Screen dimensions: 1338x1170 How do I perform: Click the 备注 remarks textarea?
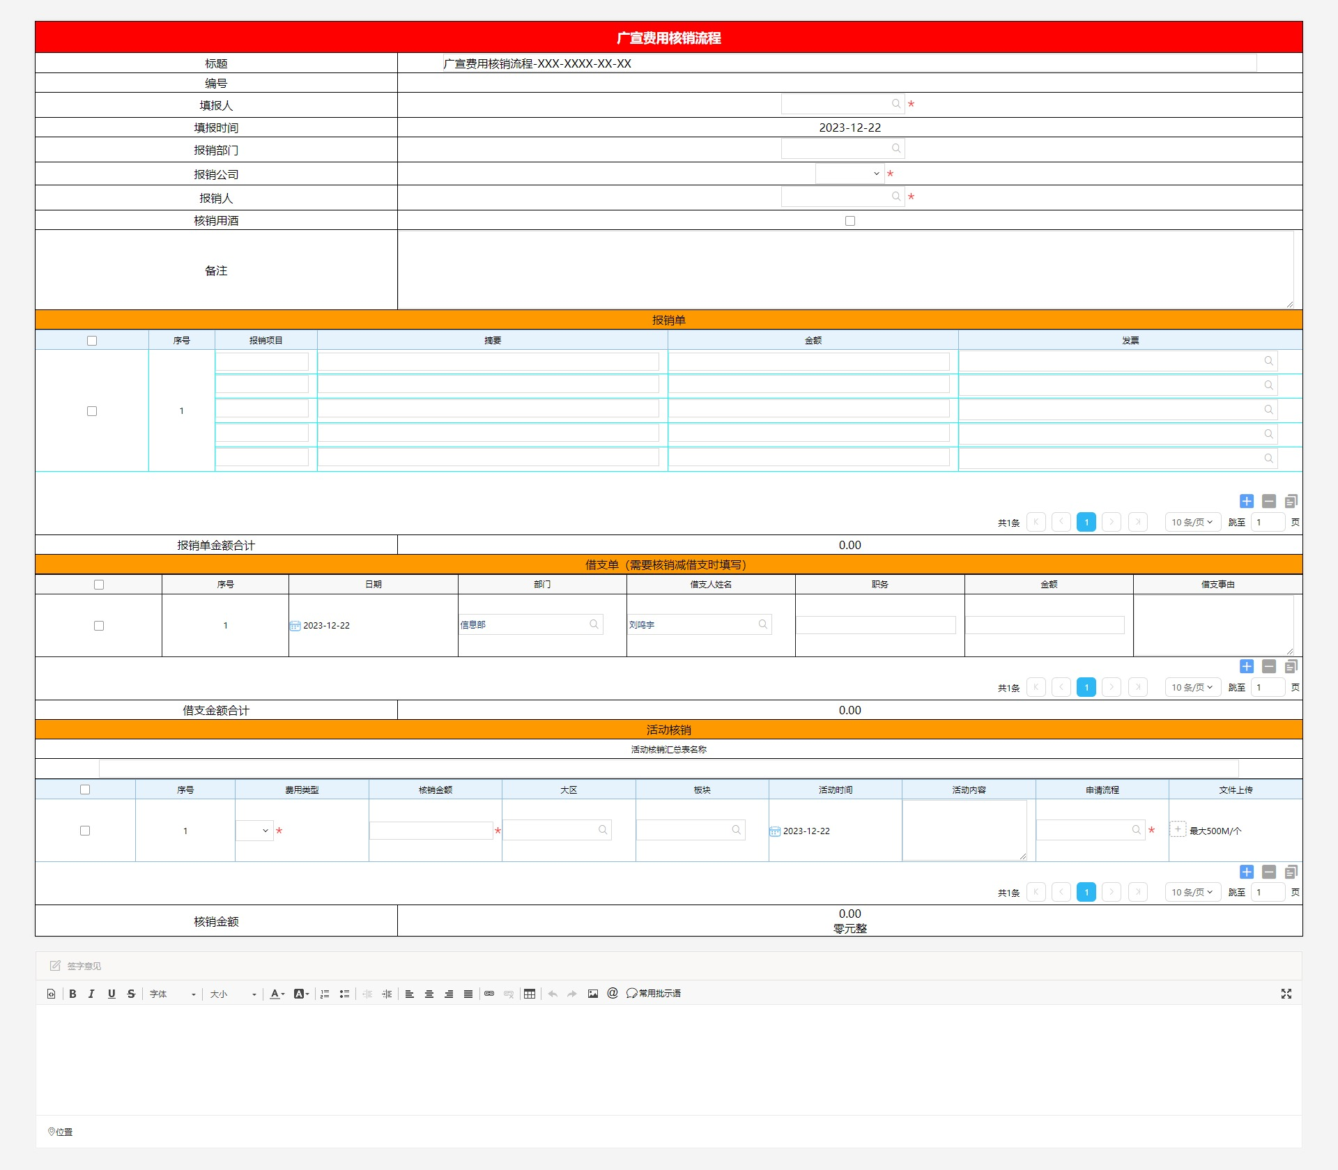point(846,270)
